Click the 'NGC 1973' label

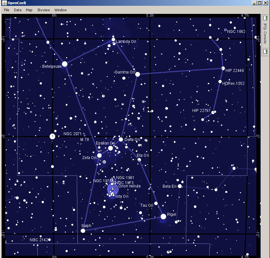[124, 183]
